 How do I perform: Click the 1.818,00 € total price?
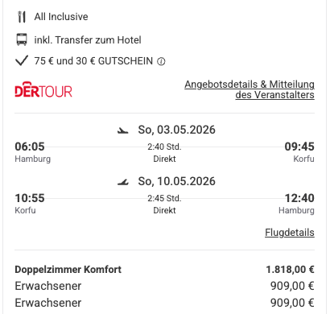(x=290, y=270)
